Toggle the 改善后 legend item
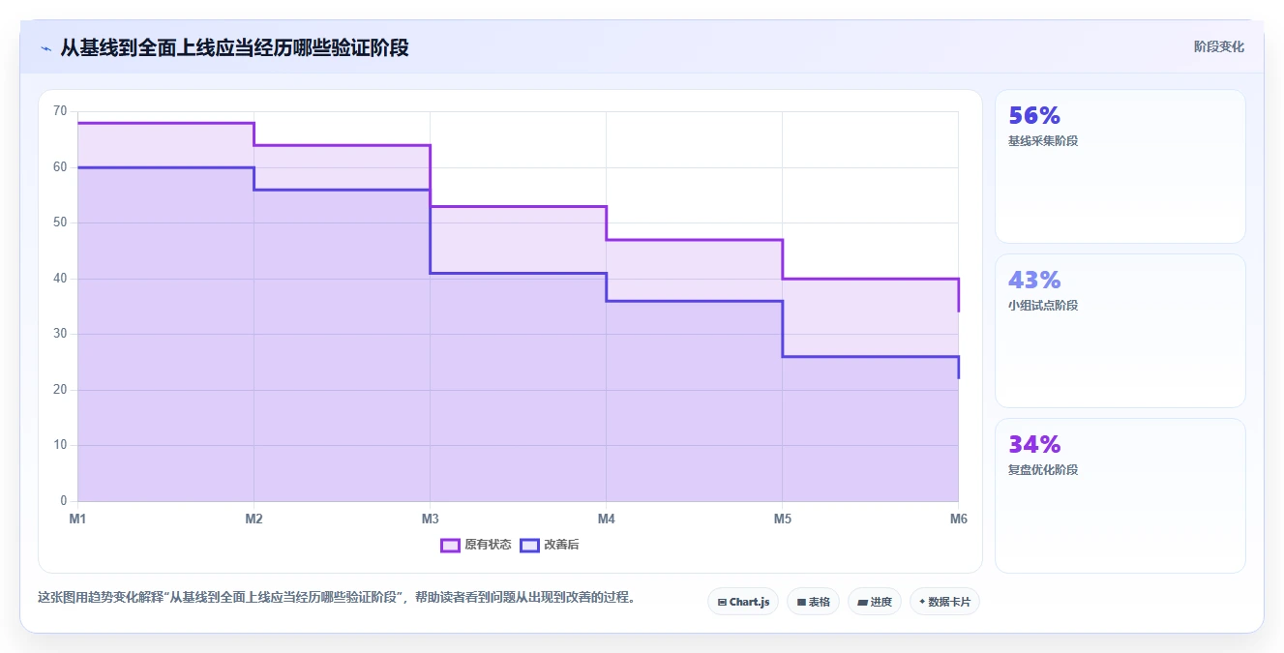Screen dimensions: 1284x653 pyautogui.click(x=550, y=545)
